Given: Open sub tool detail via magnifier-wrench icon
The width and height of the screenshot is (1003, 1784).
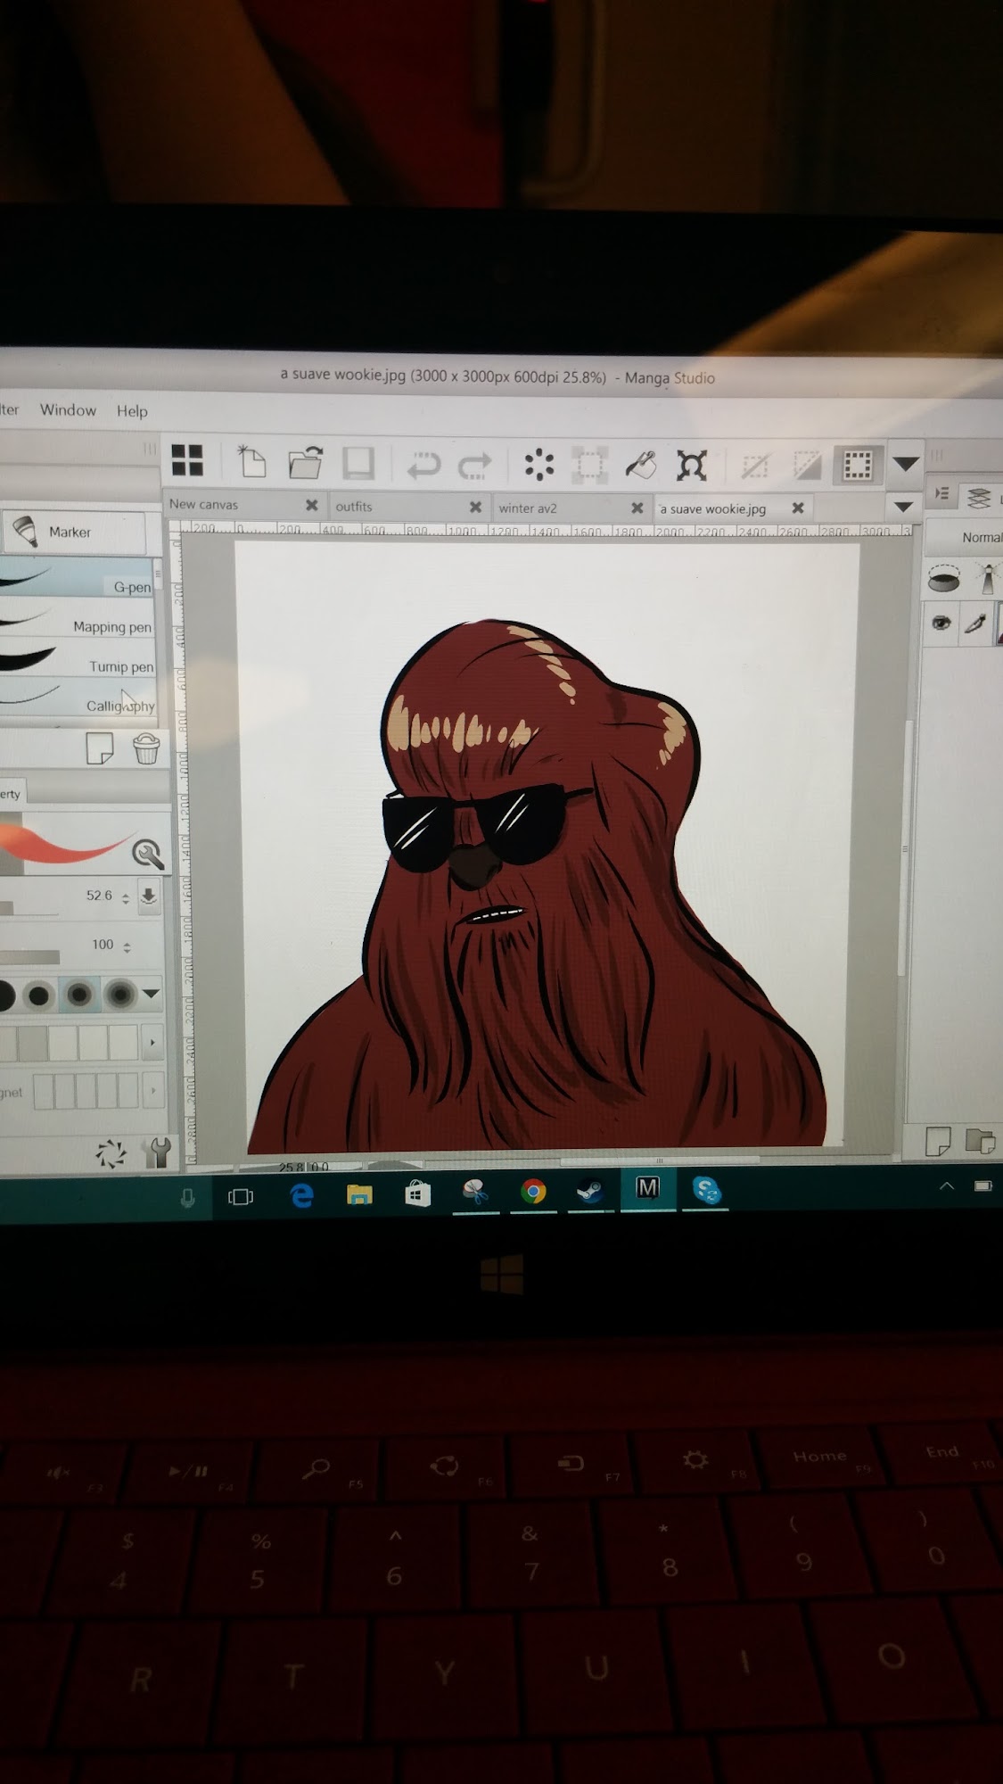Looking at the screenshot, I should (147, 854).
